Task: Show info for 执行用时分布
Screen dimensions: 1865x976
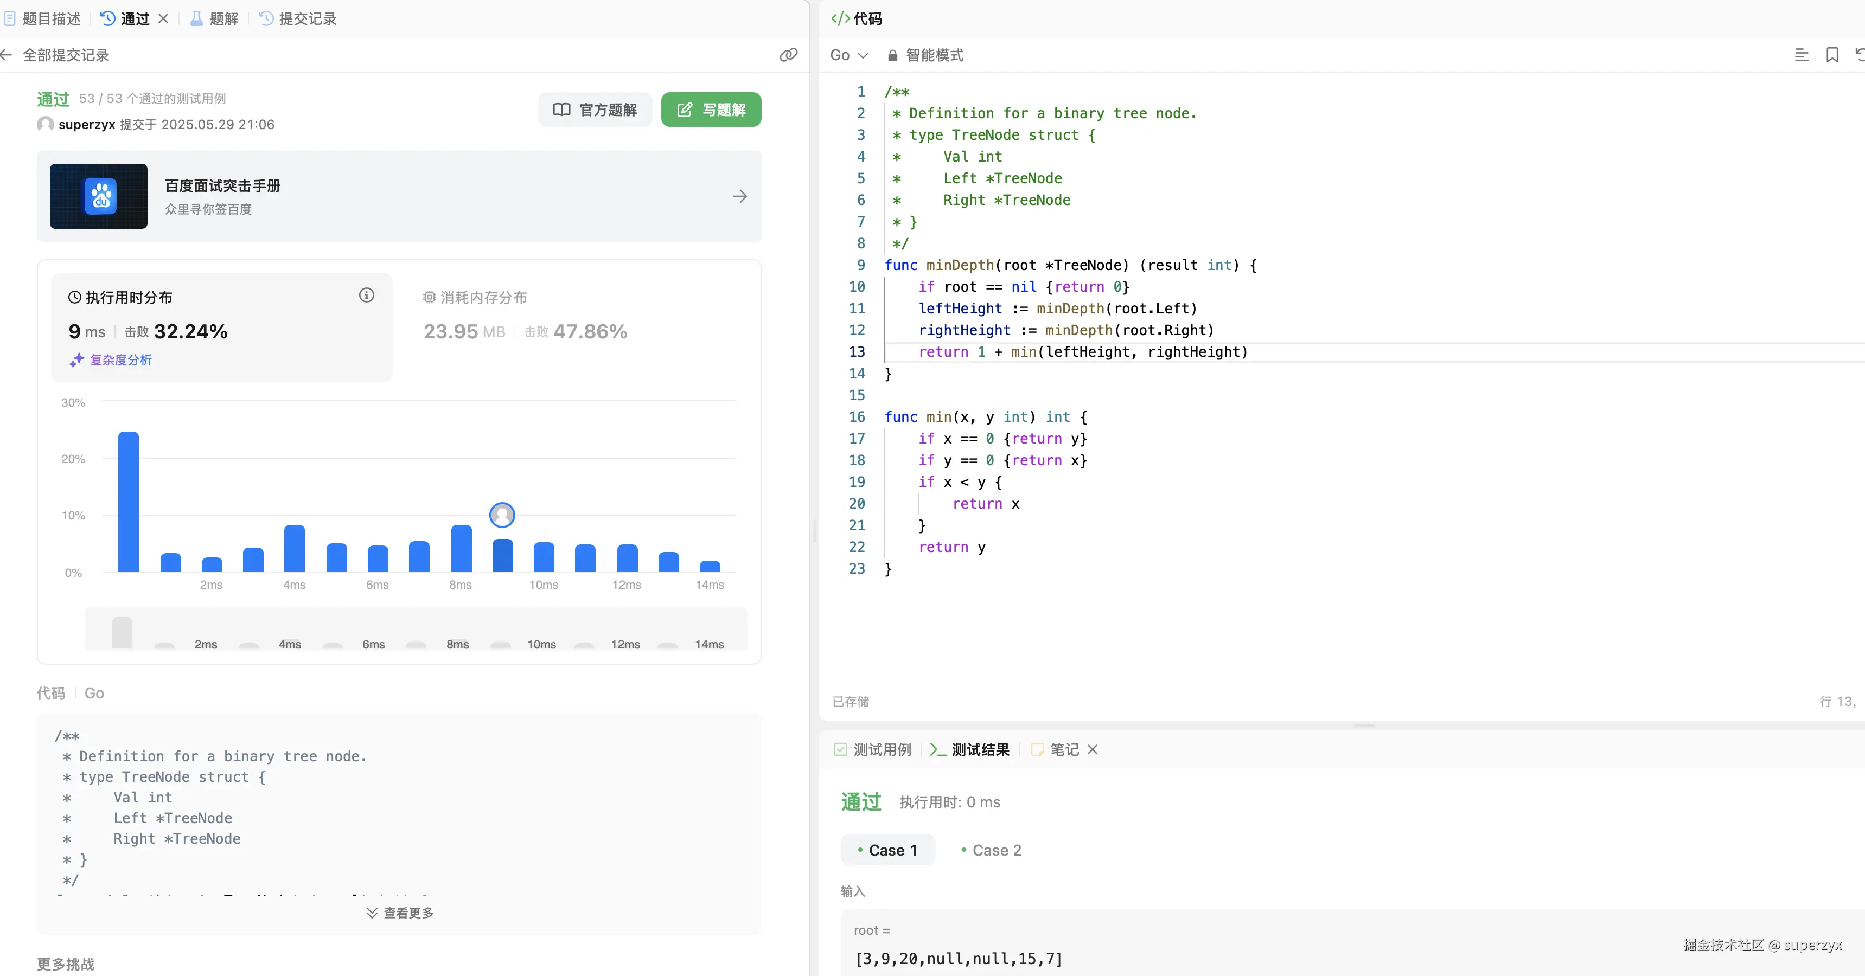Action: [367, 295]
